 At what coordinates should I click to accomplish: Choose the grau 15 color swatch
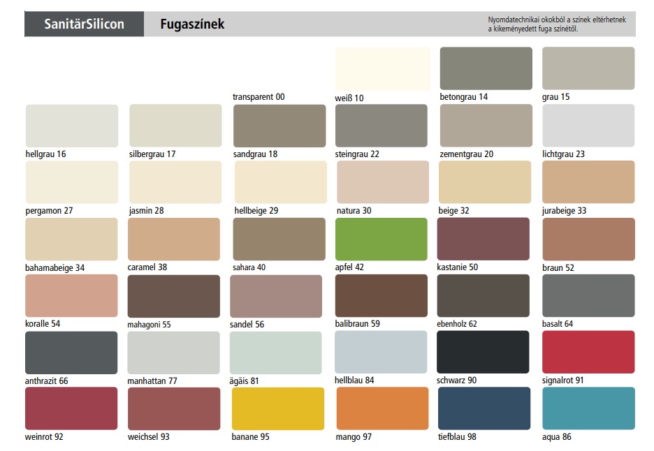588,68
